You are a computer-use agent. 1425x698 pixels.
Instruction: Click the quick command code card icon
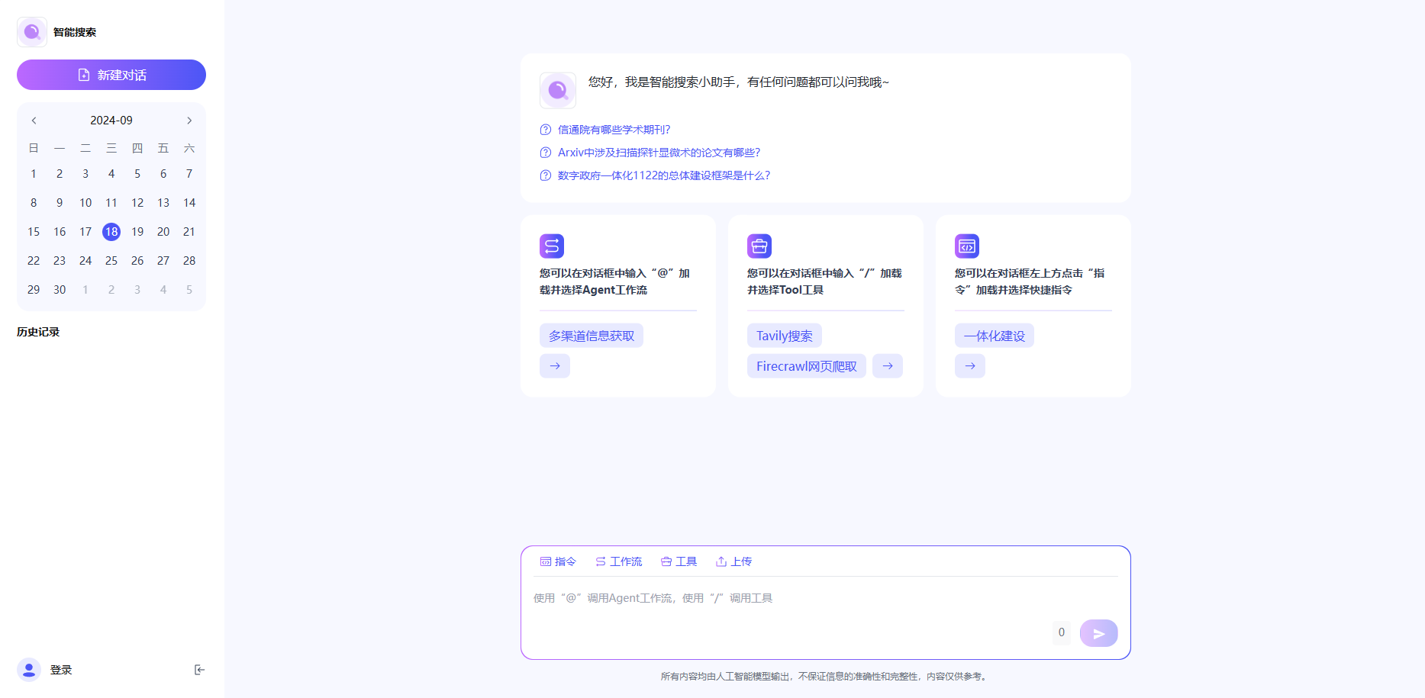tap(967, 246)
